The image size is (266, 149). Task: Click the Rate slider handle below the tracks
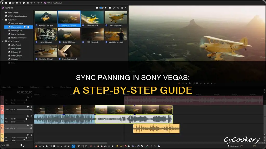(21, 145)
